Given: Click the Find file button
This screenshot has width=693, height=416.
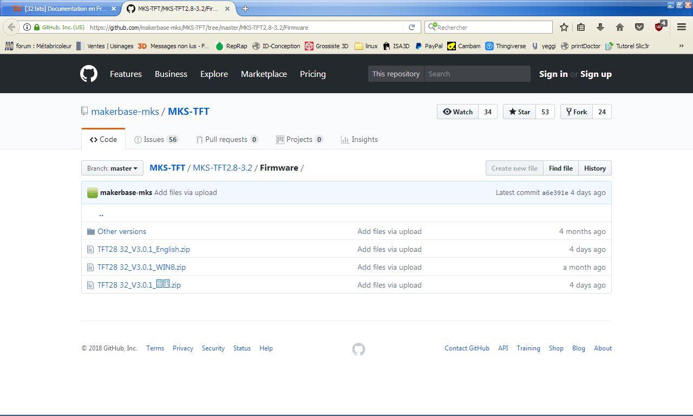Looking at the screenshot, I should (x=560, y=168).
